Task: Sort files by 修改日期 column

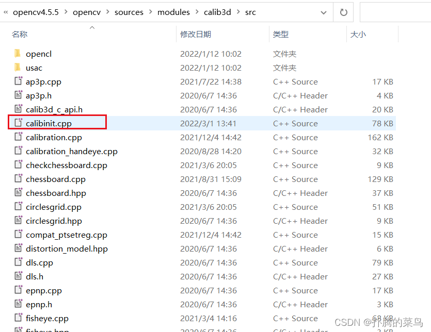Action: pyautogui.click(x=196, y=35)
